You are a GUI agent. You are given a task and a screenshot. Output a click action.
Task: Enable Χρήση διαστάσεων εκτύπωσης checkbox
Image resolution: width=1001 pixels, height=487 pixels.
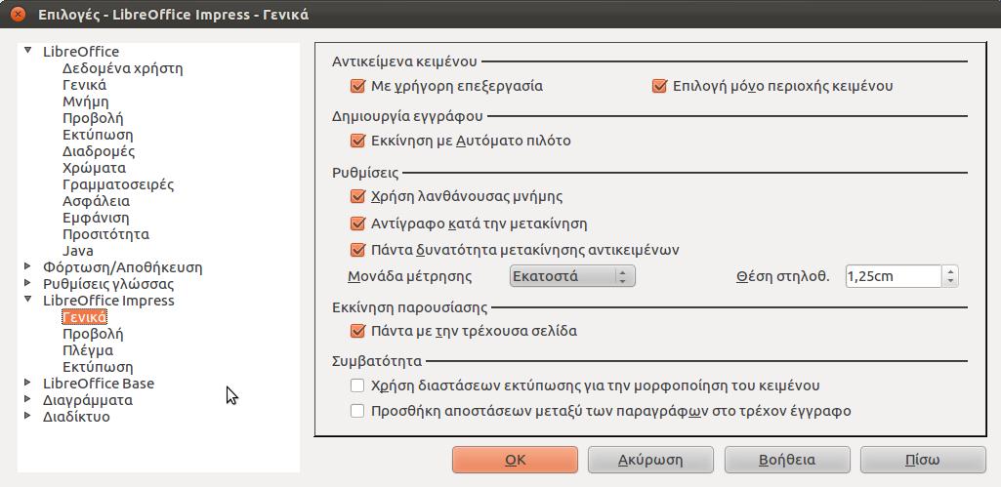click(356, 386)
